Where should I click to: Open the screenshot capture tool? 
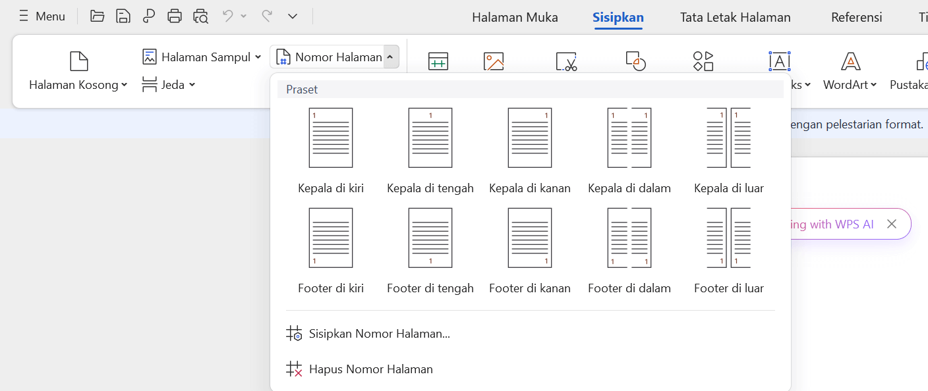[567, 61]
